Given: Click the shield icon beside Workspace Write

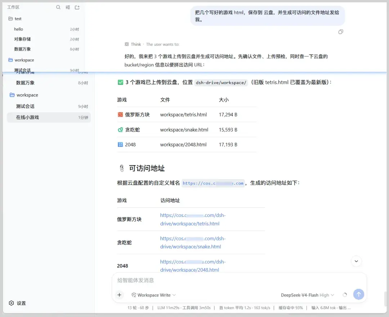Looking at the screenshot, I should click(134, 295).
